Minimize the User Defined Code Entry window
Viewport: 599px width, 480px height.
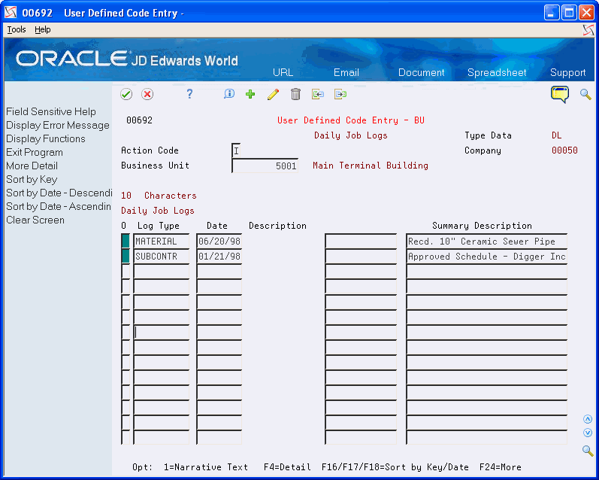pos(551,13)
